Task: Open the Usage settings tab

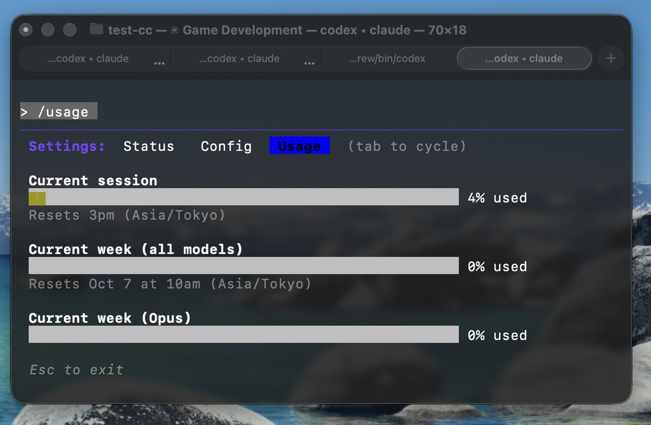Action: coord(299,146)
